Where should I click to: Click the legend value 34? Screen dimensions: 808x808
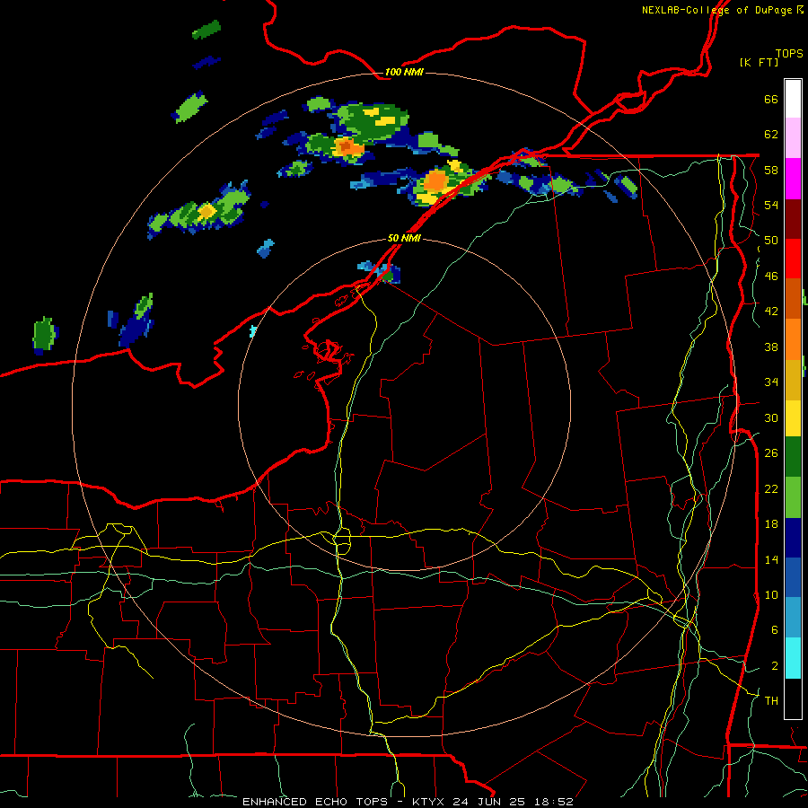pos(771,382)
